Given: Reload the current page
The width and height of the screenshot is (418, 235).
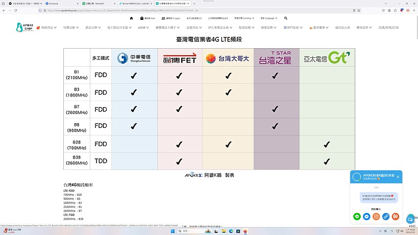Looking at the screenshot, I should tap(16, 10).
